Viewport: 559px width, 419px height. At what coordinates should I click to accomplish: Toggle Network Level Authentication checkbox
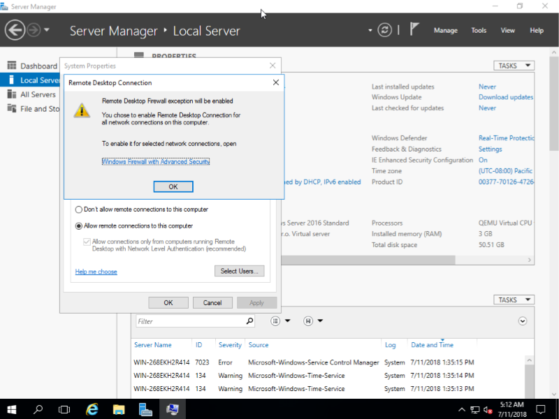87,242
